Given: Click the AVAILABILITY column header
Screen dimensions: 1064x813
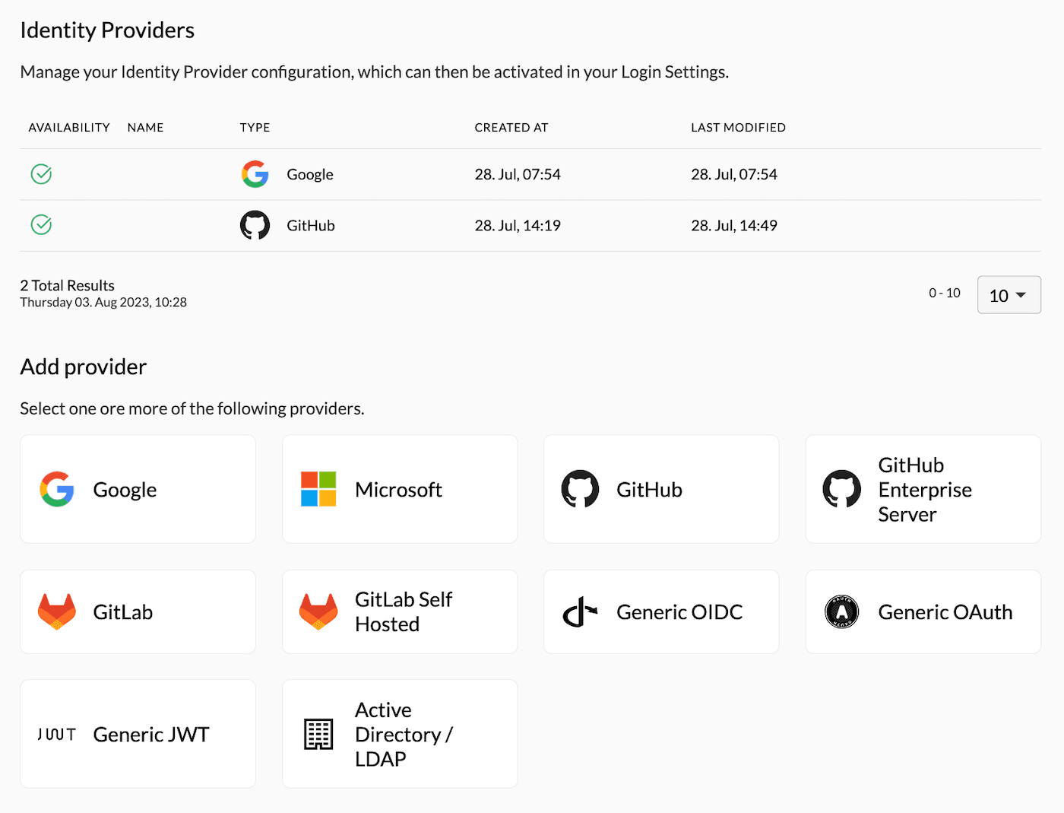Looking at the screenshot, I should coord(68,127).
